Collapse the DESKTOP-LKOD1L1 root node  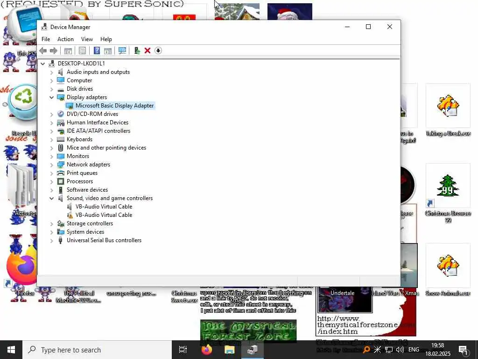pyautogui.click(x=43, y=64)
